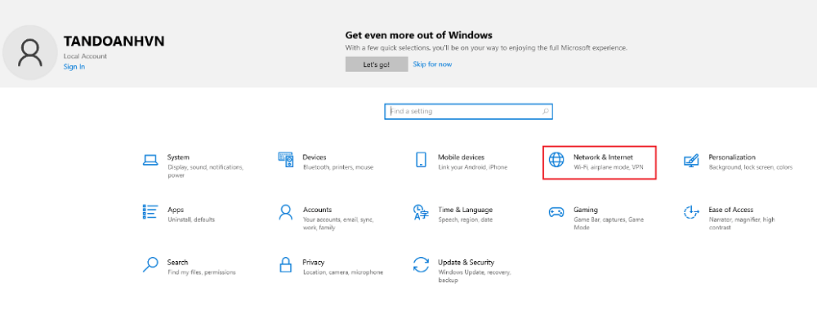
Task: Click "Link your Android, iPhone" description
Action: click(x=472, y=167)
